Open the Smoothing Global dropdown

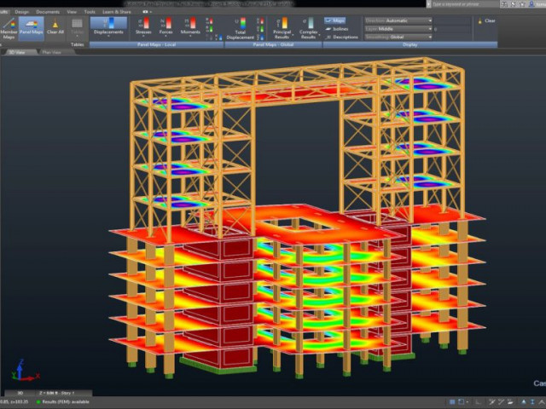(x=398, y=37)
